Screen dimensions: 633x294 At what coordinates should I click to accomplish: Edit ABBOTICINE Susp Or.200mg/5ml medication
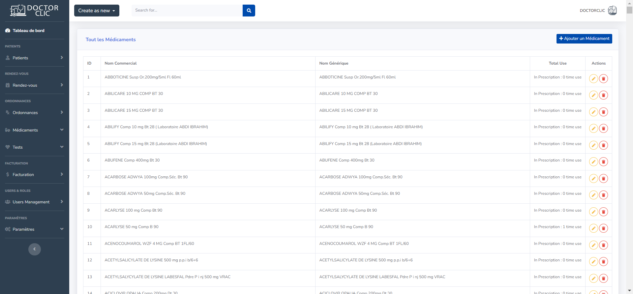pyautogui.click(x=593, y=79)
